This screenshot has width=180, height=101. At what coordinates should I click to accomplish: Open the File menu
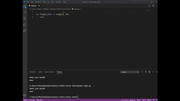28,2
